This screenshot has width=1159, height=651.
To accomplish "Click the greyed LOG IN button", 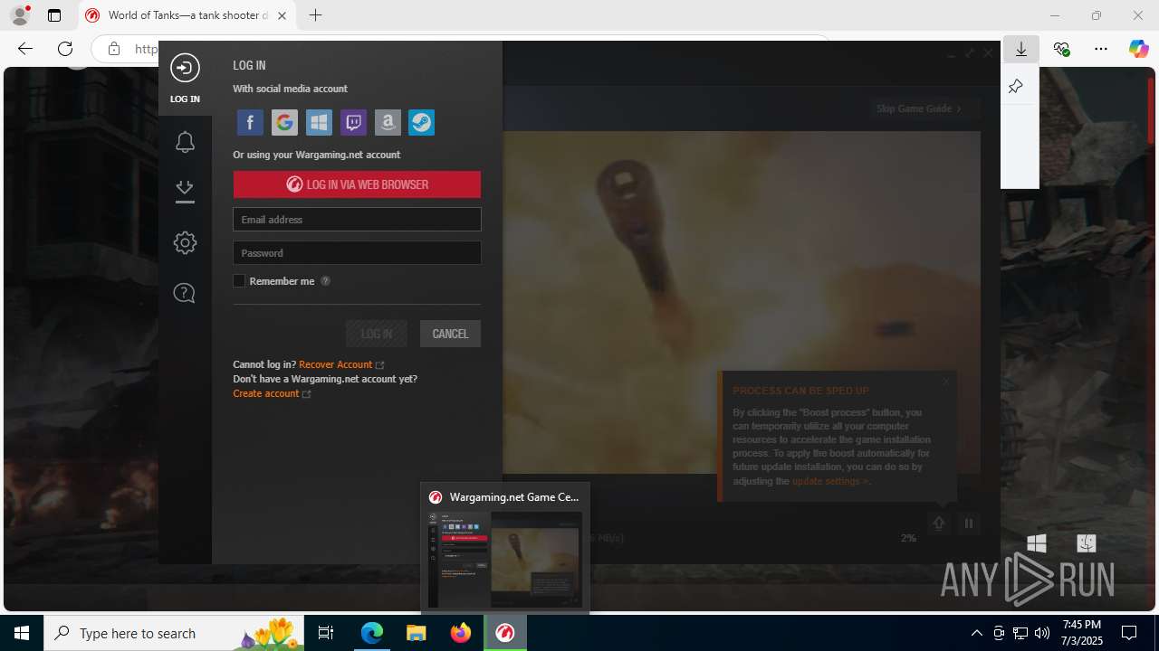I will click(x=377, y=334).
